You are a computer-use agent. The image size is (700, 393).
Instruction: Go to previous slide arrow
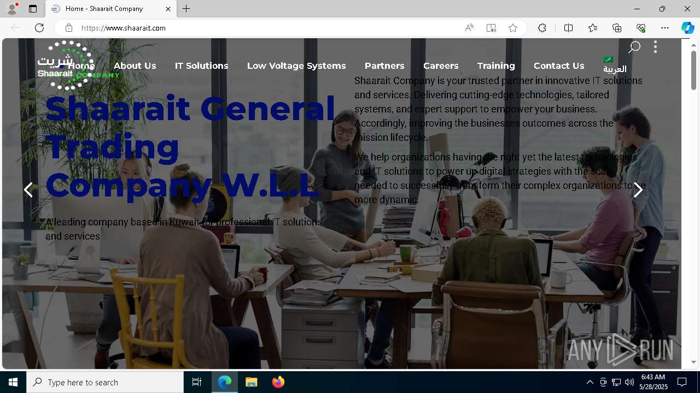pyautogui.click(x=28, y=190)
